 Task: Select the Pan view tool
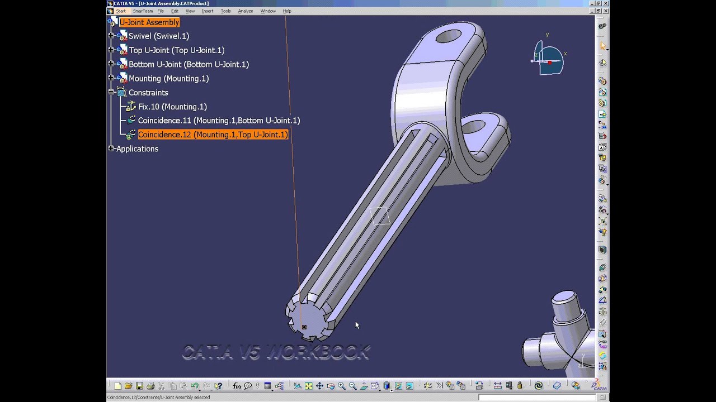click(x=319, y=386)
